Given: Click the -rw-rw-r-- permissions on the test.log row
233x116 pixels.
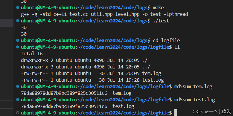Looking at the screenshot, I should click(34, 80).
